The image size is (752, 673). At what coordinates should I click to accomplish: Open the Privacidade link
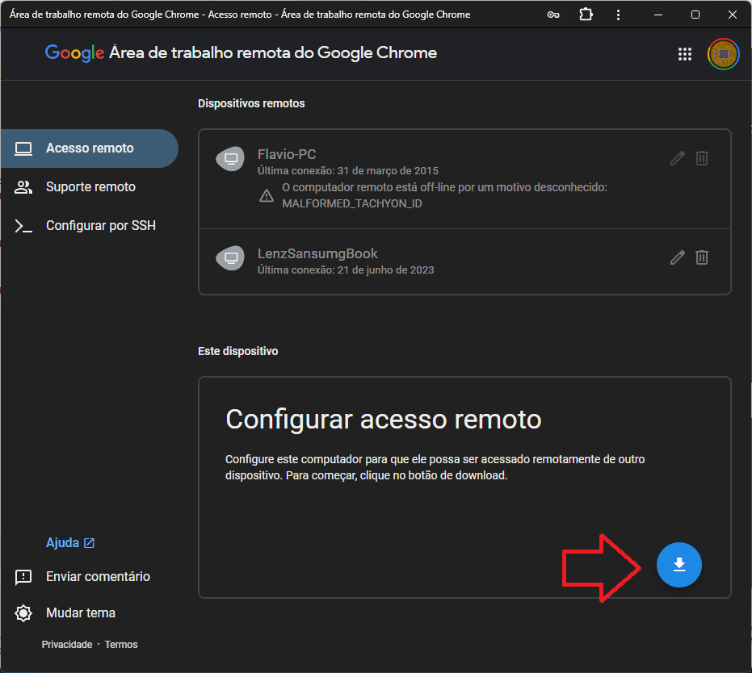pos(67,645)
